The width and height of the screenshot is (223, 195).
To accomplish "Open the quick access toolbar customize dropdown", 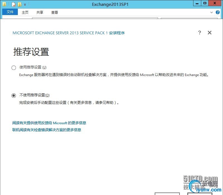I will 25,5.
